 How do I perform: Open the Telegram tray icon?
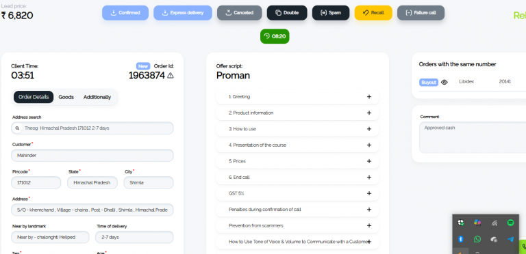(510, 239)
